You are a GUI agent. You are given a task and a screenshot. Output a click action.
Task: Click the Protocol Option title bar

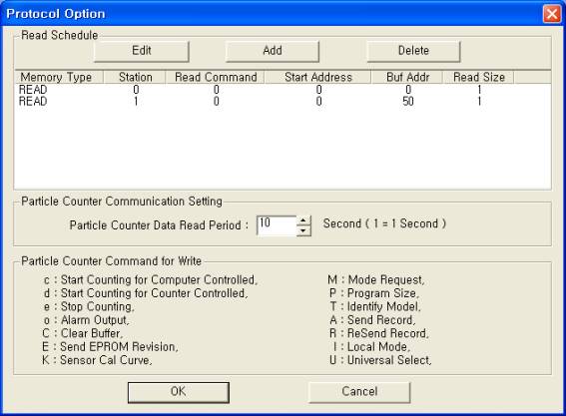271,14
